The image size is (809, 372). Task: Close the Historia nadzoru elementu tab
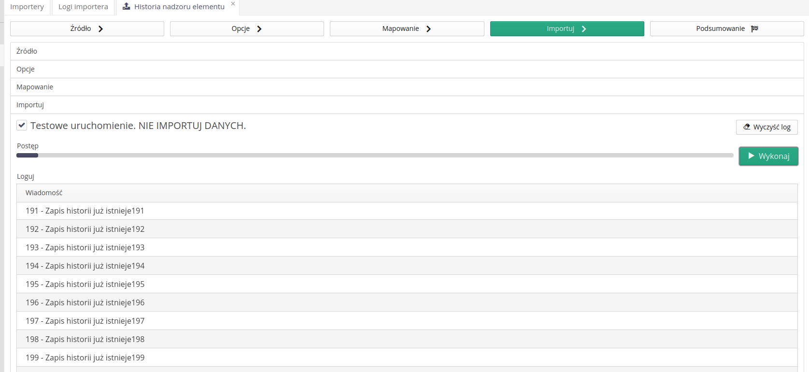coord(233,4)
